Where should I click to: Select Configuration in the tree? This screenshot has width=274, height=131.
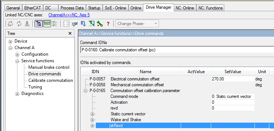[x=35, y=54]
